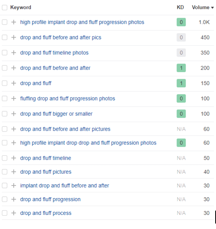Sort by the KD column header
Viewport: 216px width, 229px height.
181,7
